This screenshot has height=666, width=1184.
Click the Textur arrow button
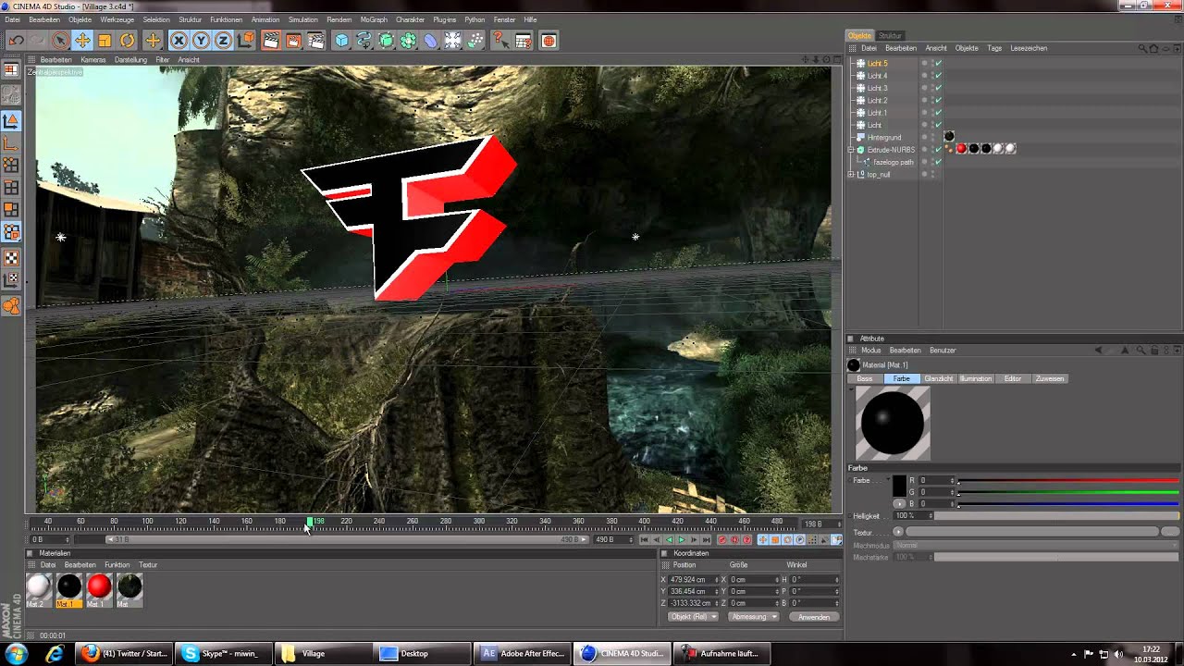coord(897,532)
